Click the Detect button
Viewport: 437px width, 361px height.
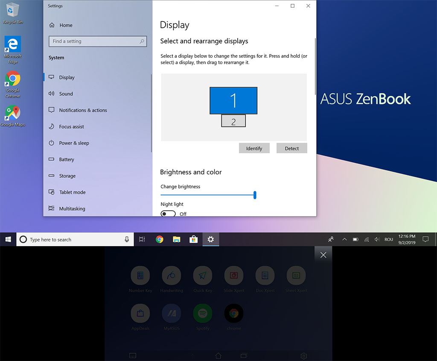[x=292, y=148]
